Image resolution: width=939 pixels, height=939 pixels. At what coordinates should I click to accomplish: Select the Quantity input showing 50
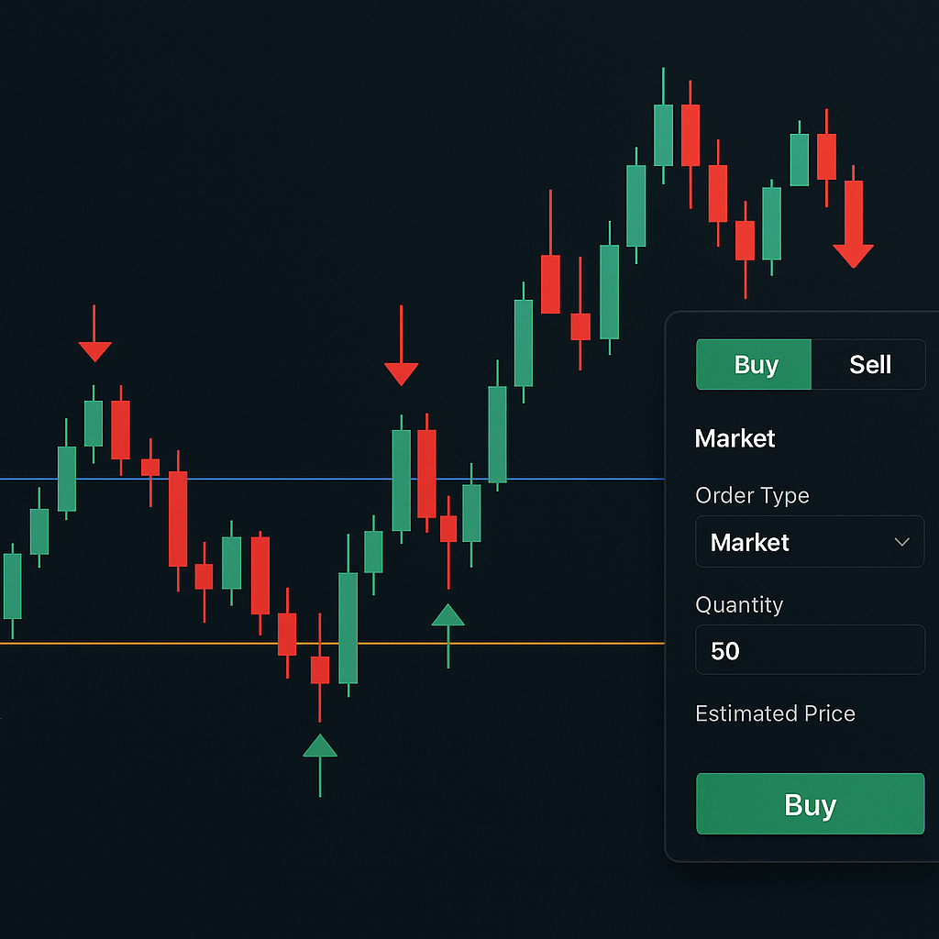pyautogui.click(x=810, y=650)
